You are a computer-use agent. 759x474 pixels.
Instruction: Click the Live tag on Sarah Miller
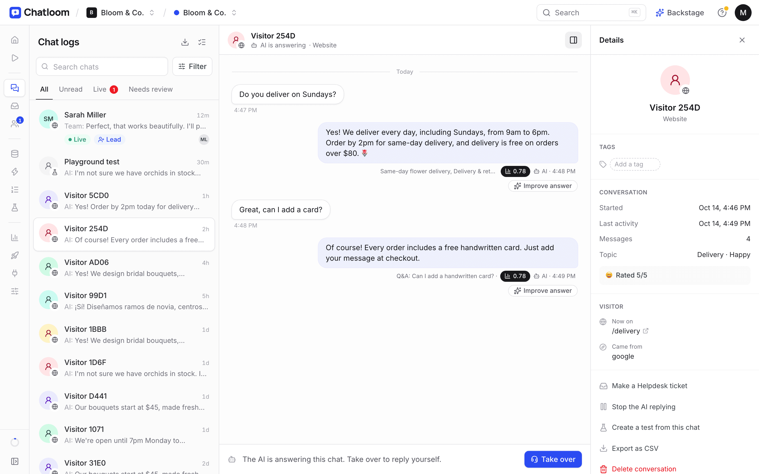(77, 140)
